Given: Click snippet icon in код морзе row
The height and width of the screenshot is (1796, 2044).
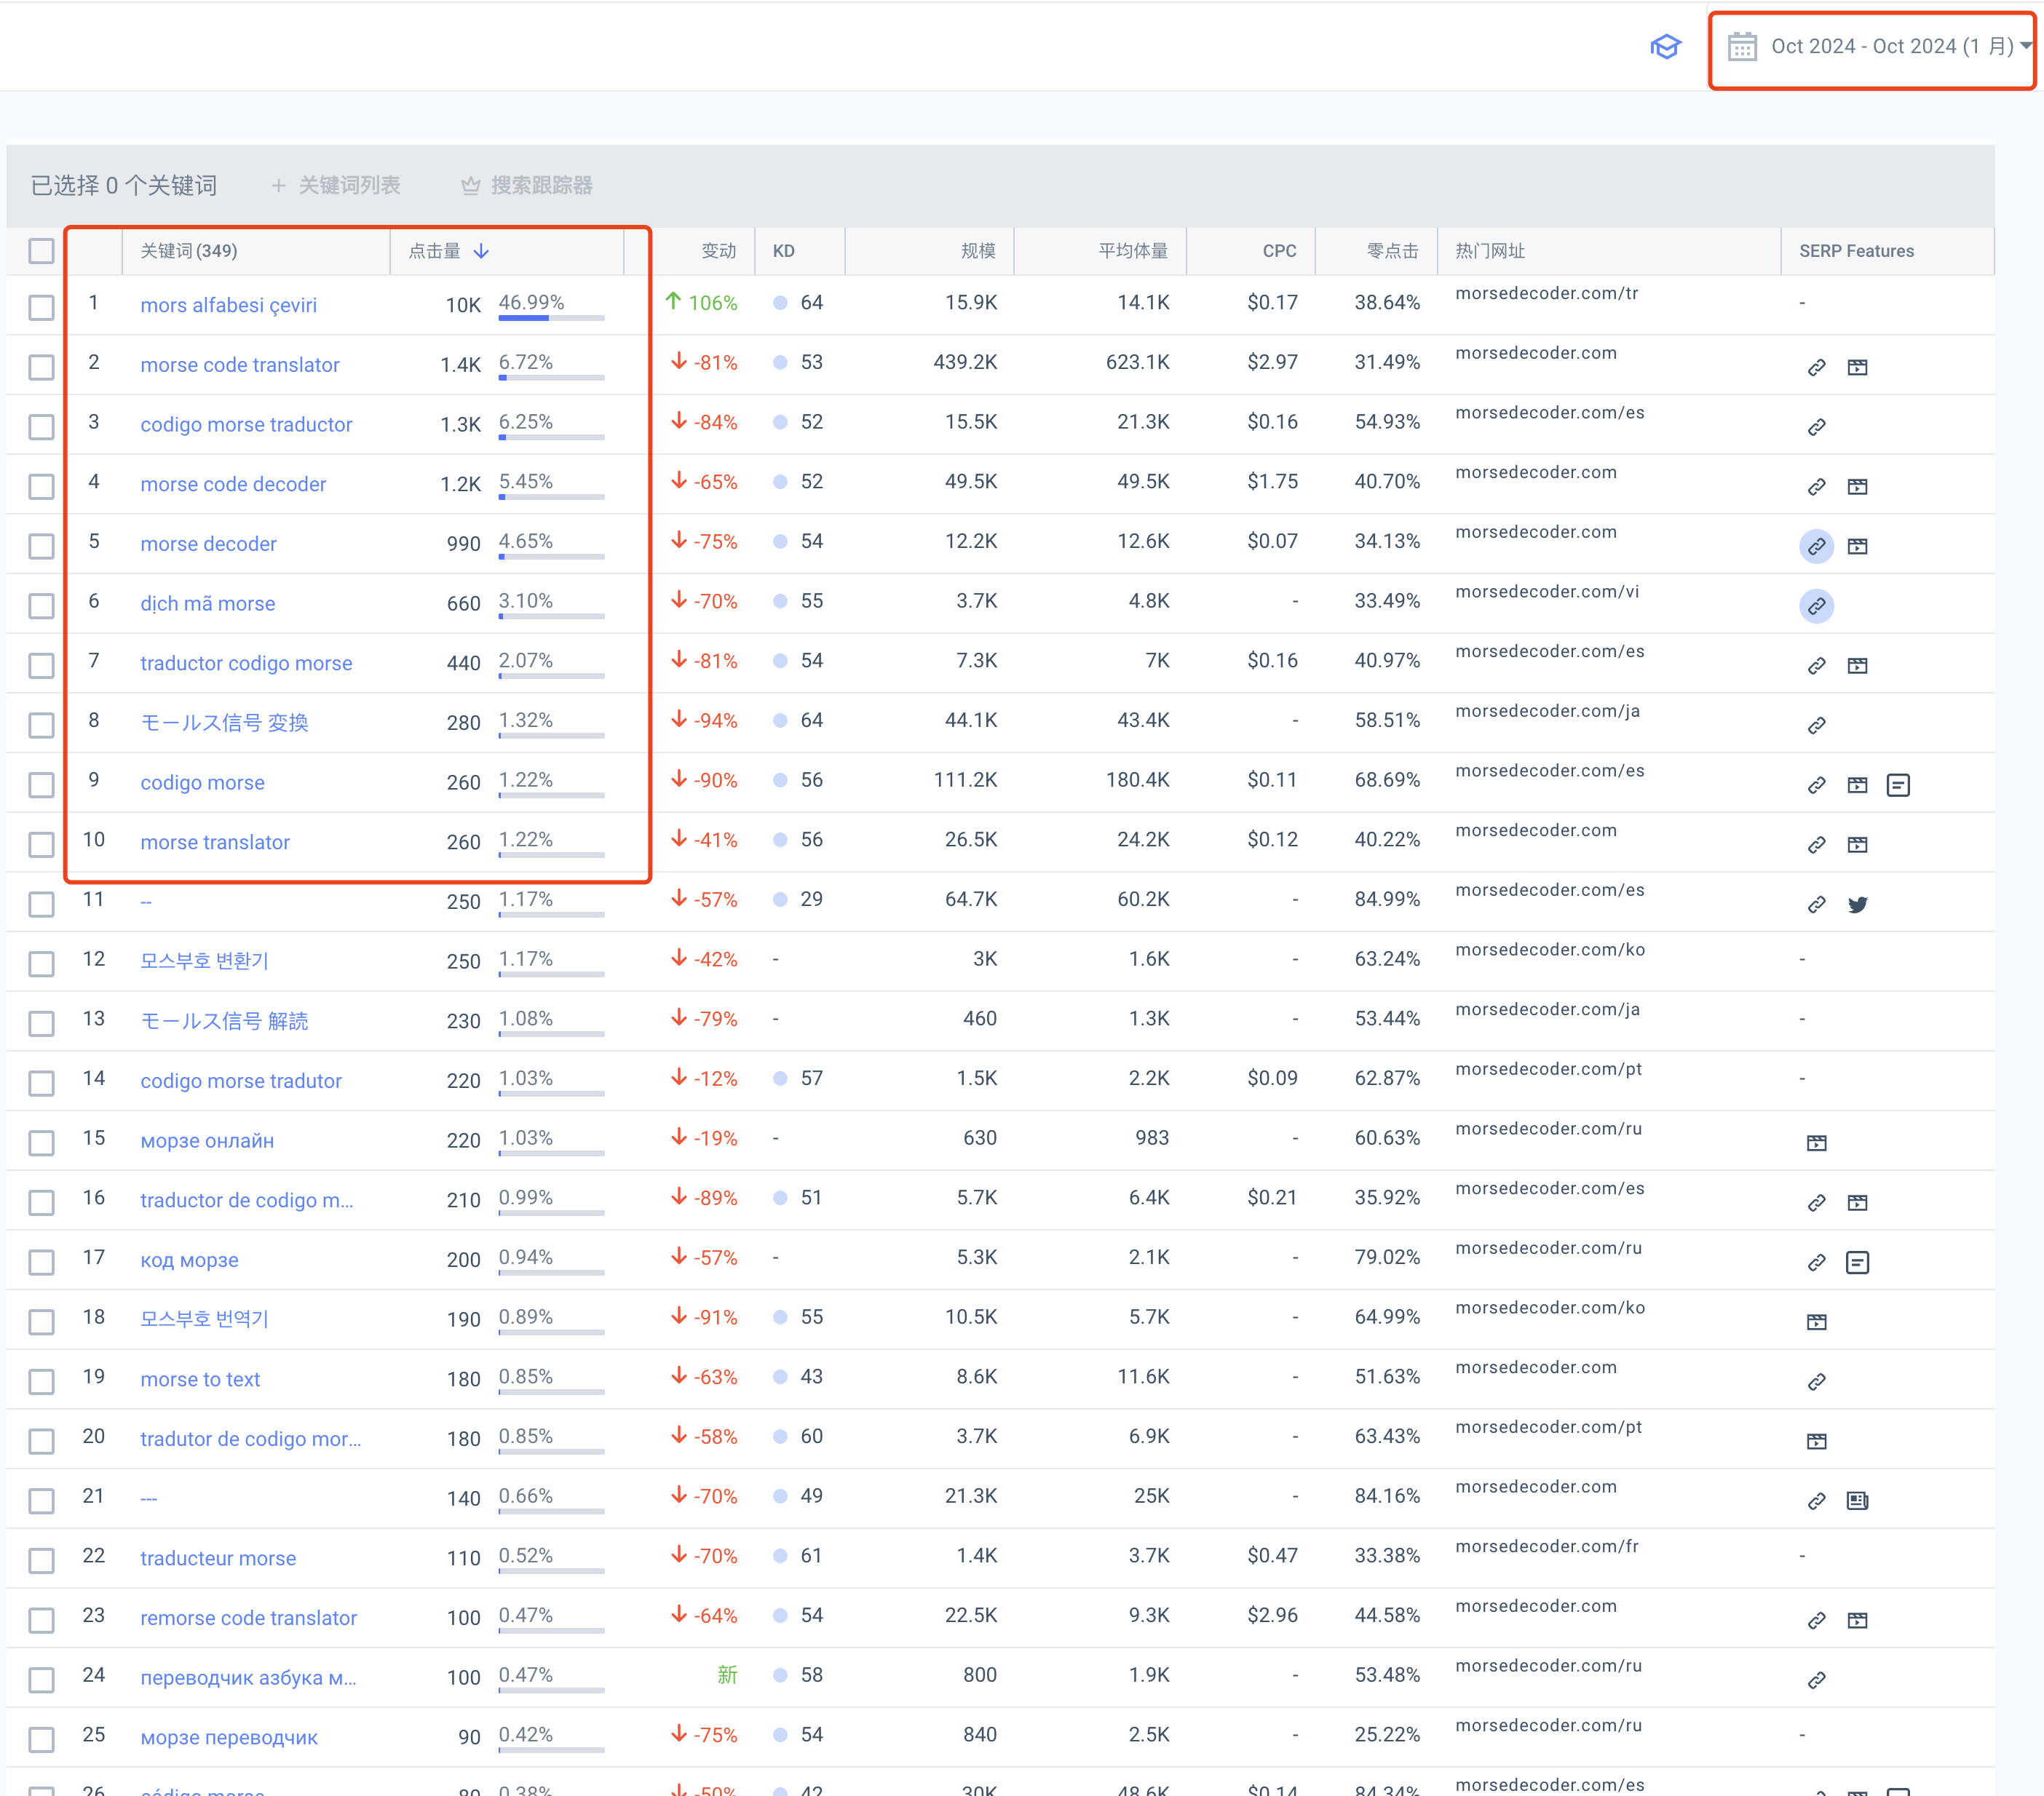Looking at the screenshot, I should click(1857, 1263).
